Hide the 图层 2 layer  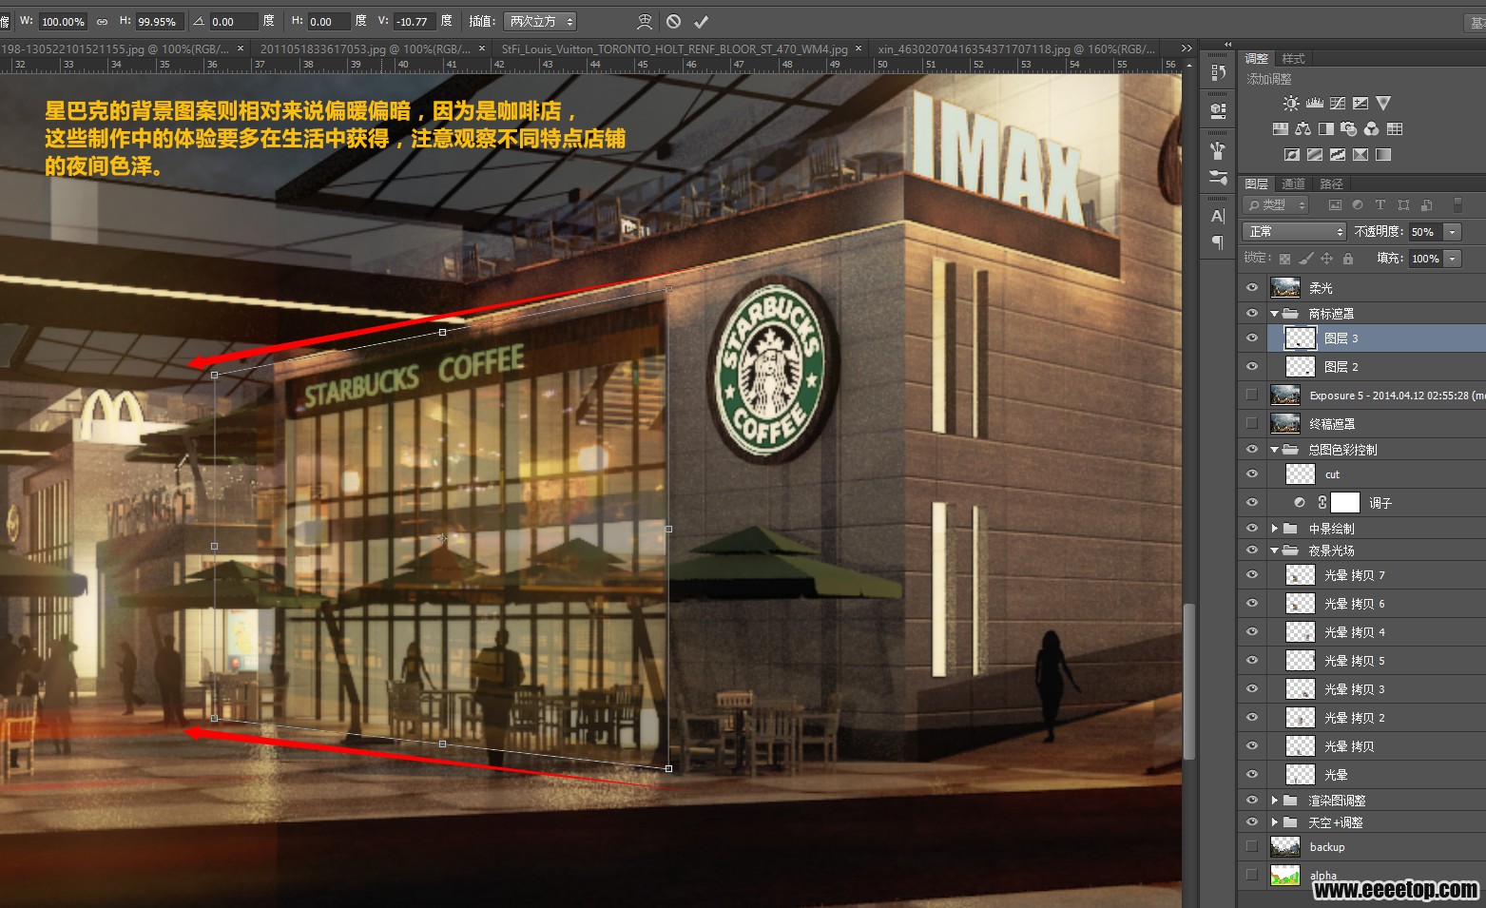[1251, 366]
